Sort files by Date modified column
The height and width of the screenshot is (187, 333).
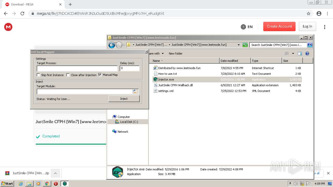tap(235, 61)
